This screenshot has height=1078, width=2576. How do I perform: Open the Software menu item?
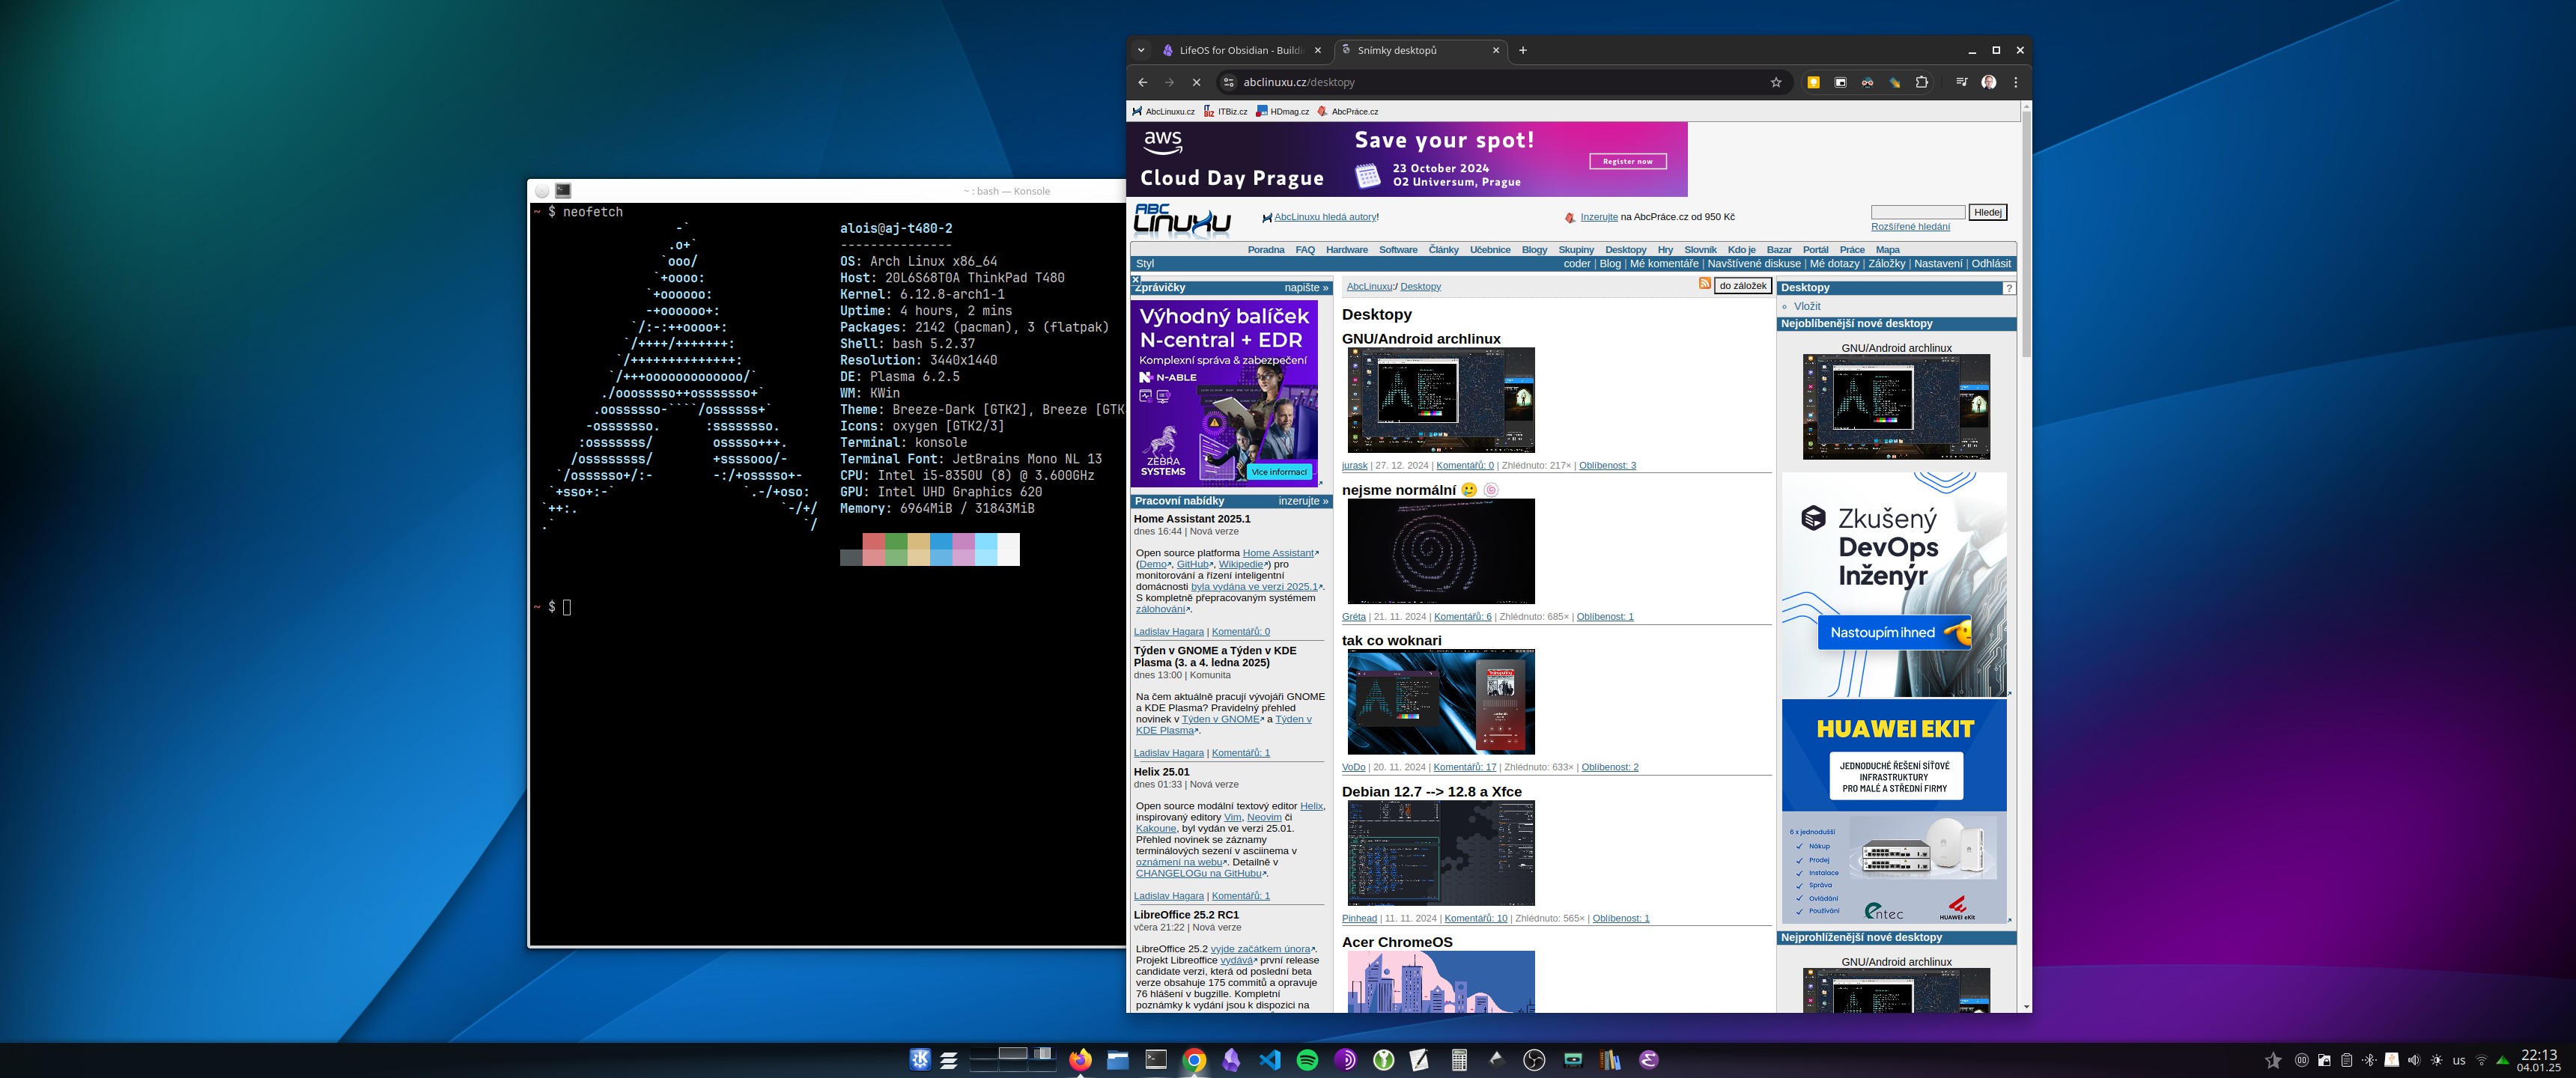point(1398,250)
